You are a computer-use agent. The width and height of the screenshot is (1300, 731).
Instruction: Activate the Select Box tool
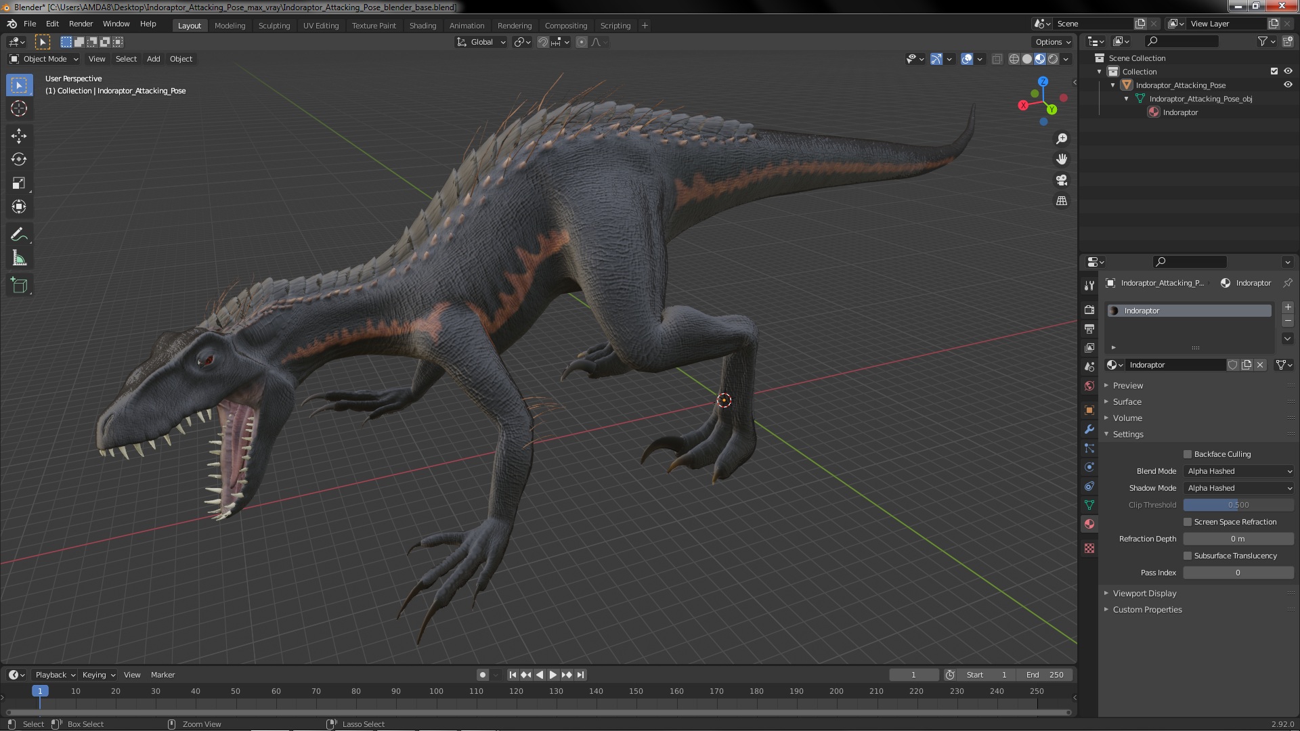(19, 85)
